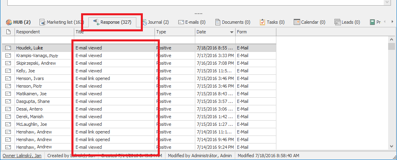This screenshot has height=160, width=397.
Task: Sort by the Form column header
Action: click(x=256, y=32)
